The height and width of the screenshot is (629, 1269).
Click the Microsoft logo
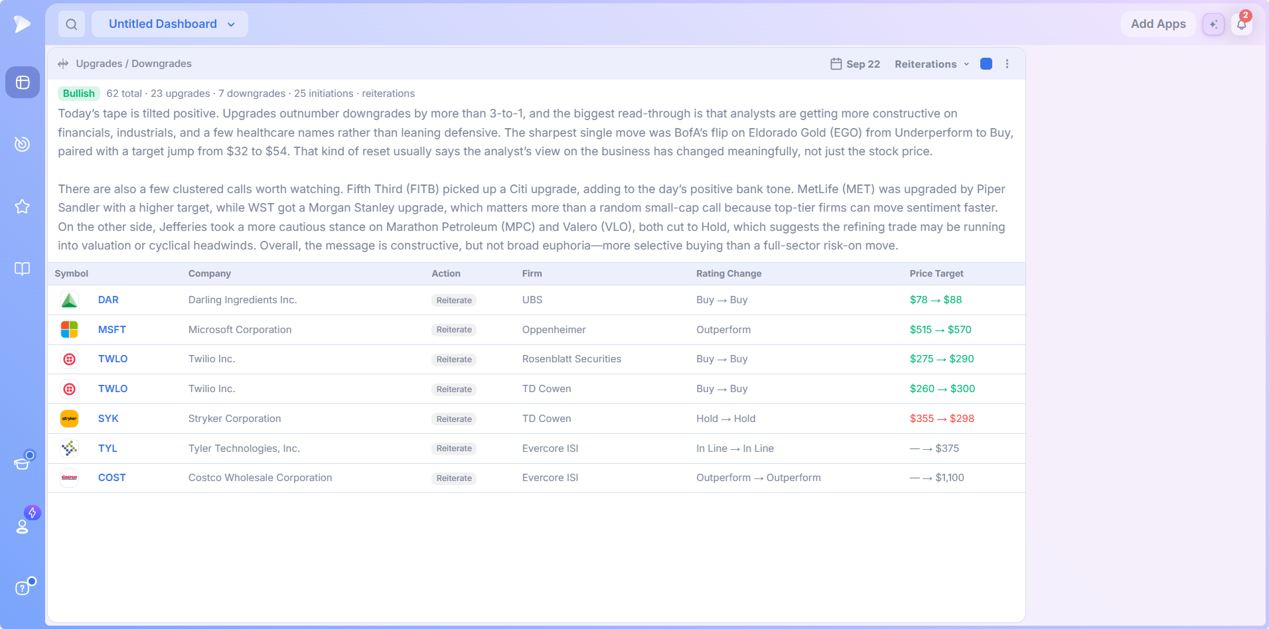(70, 330)
